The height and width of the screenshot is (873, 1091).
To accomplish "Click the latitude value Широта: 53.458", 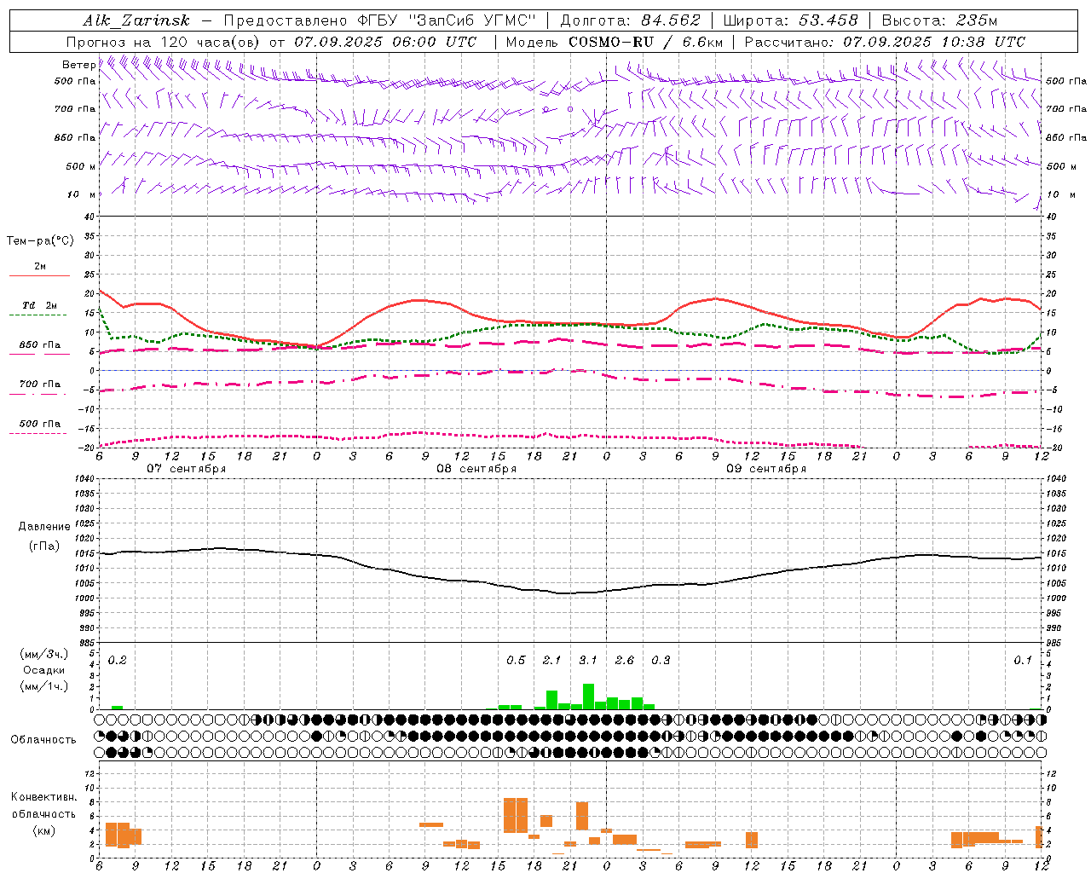I will click(790, 20).
